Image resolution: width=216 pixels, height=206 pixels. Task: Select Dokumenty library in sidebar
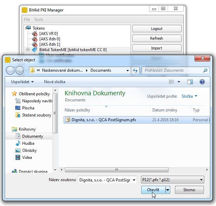tap(33, 136)
